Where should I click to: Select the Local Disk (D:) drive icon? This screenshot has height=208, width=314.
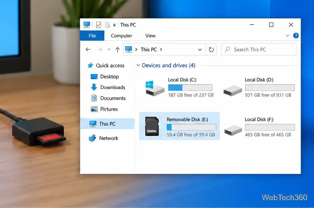click(233, 90)
